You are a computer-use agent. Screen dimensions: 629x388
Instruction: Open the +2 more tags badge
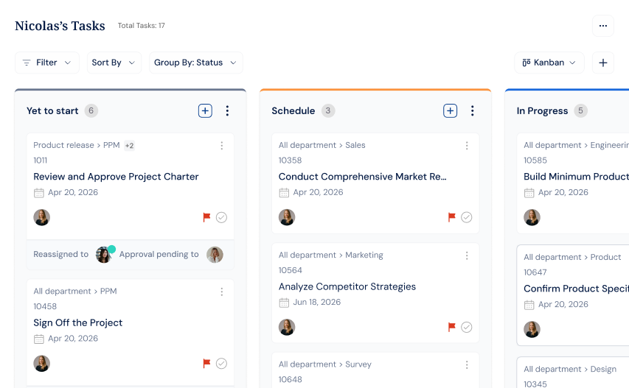point(129,146)
